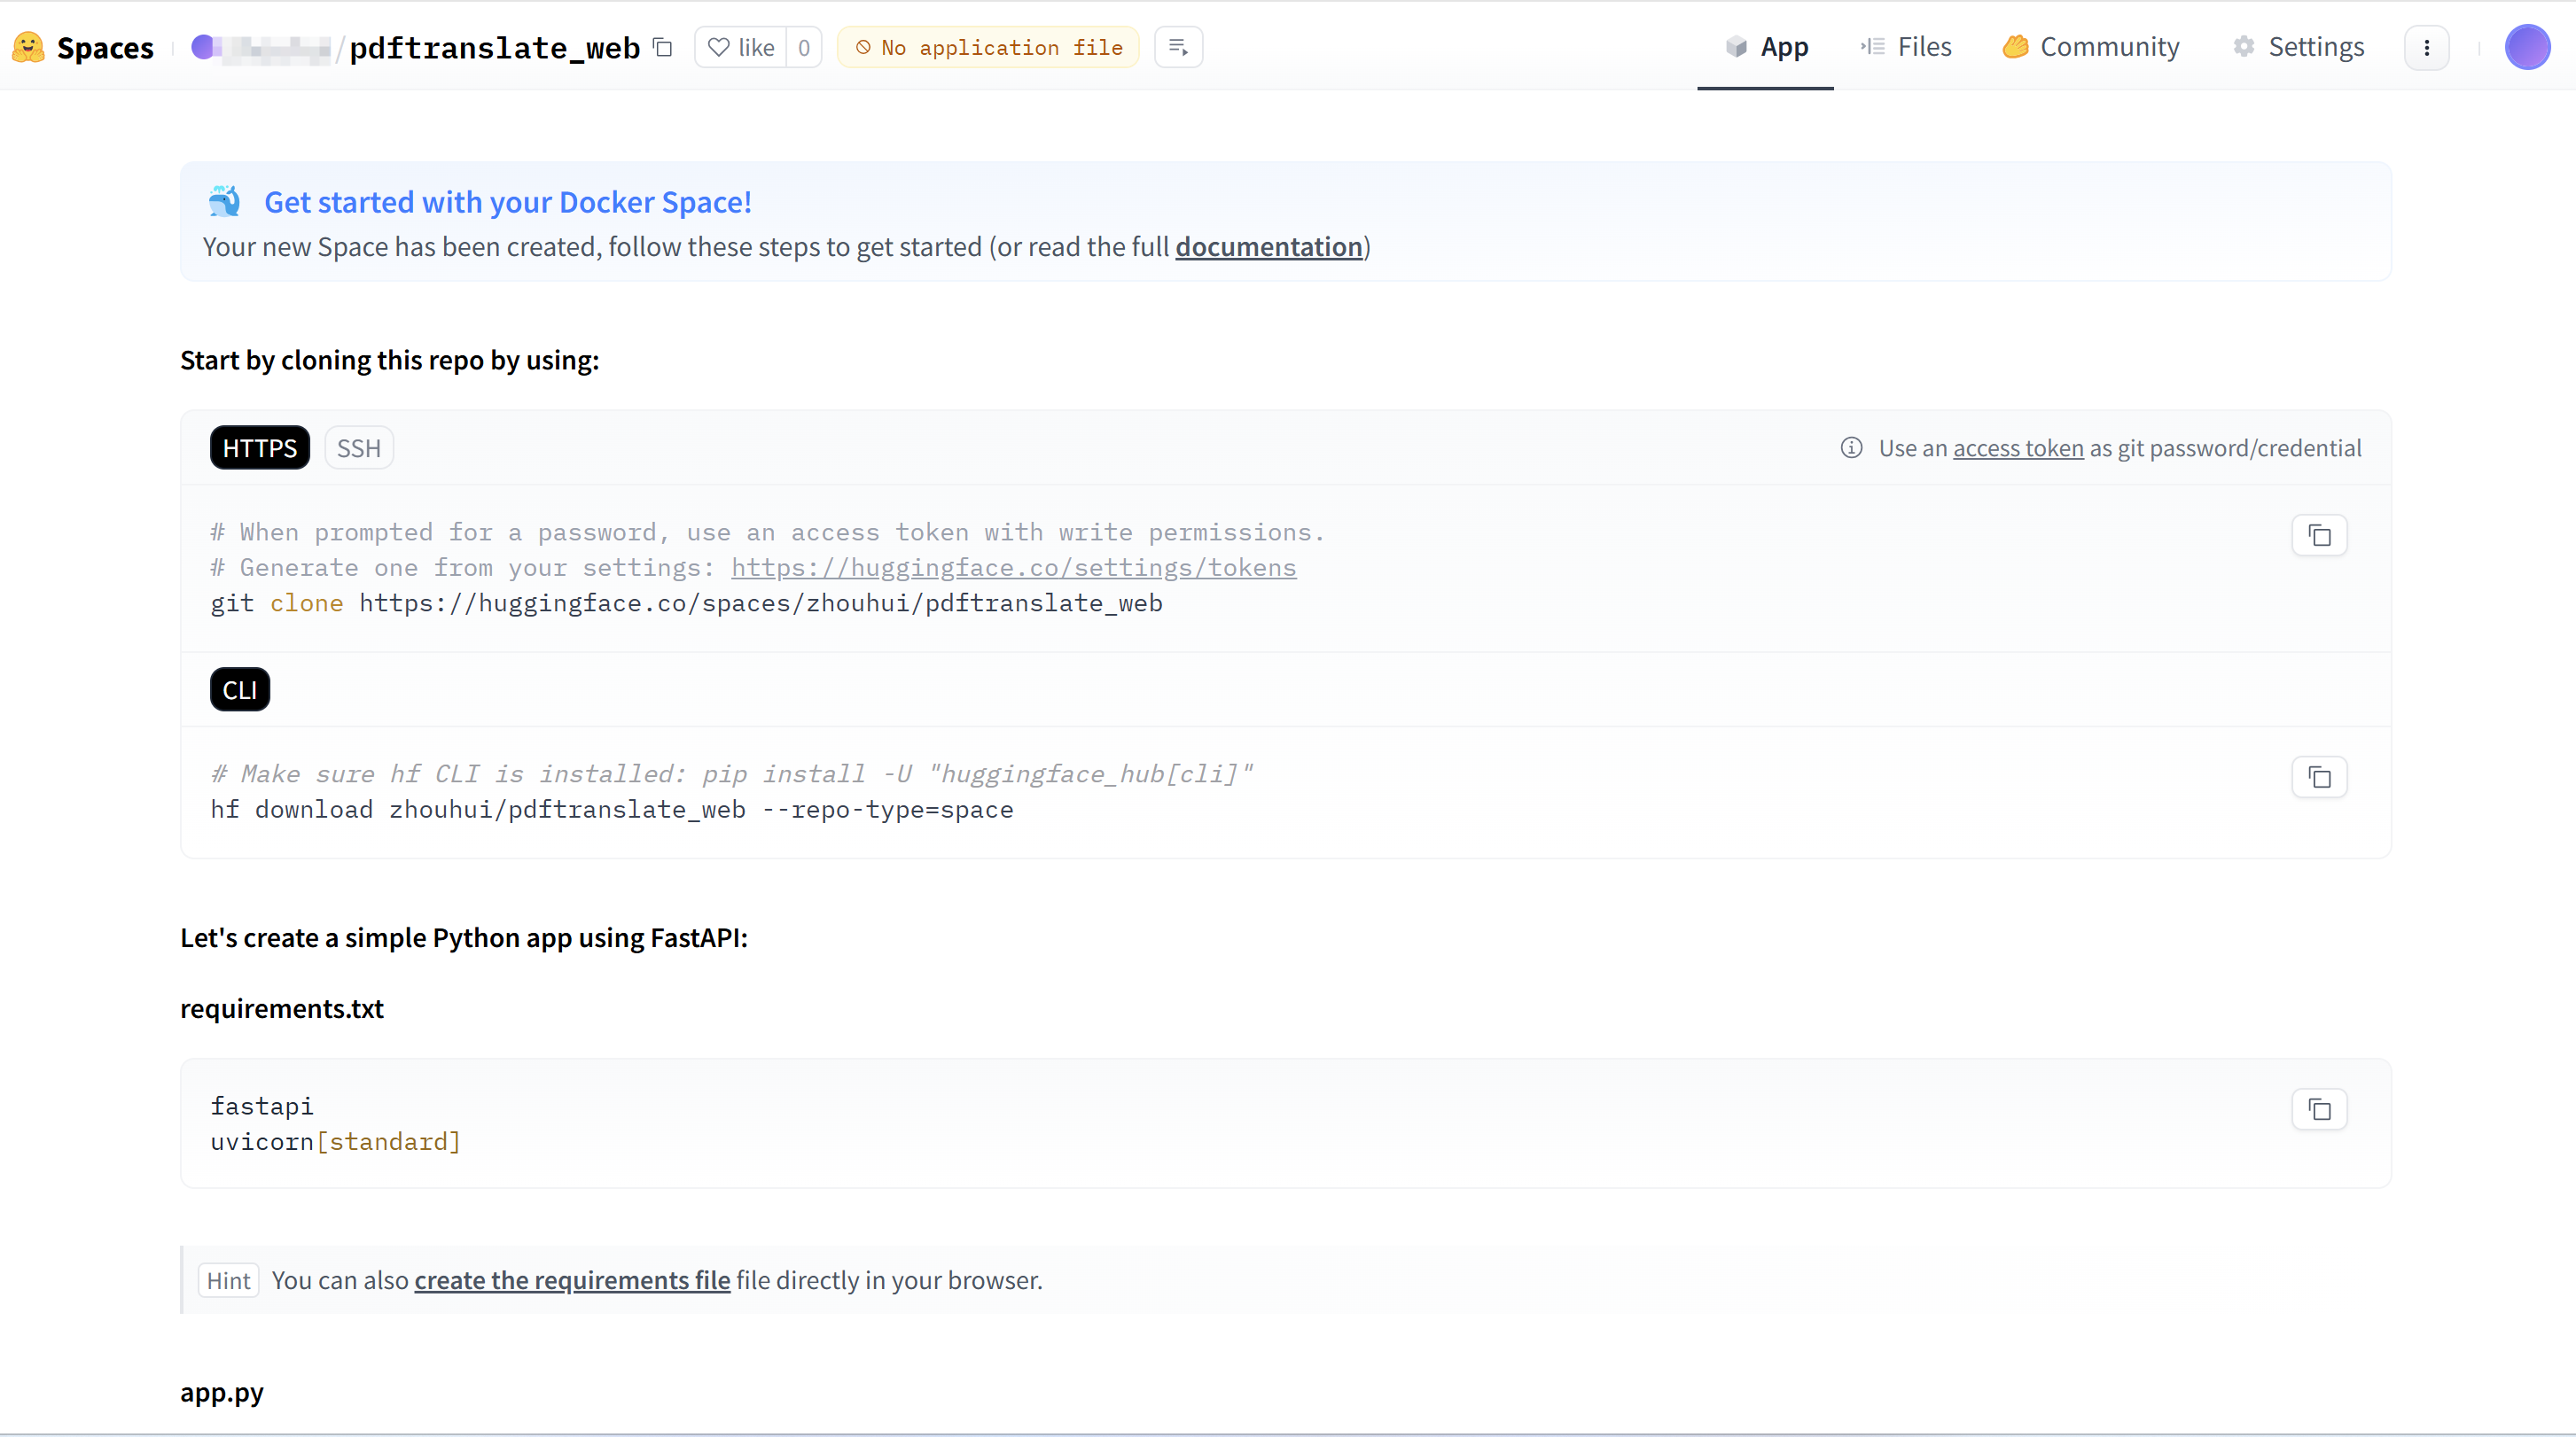The width and height of the screenshot is (2576, 1437).
Task: Open the access token link
Action: pyautogui.click(x=2018, y=447)
